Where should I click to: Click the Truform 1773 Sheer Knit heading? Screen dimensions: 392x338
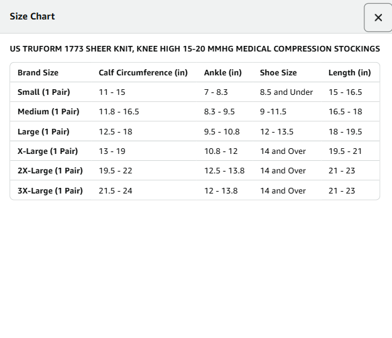pos(195,49)
